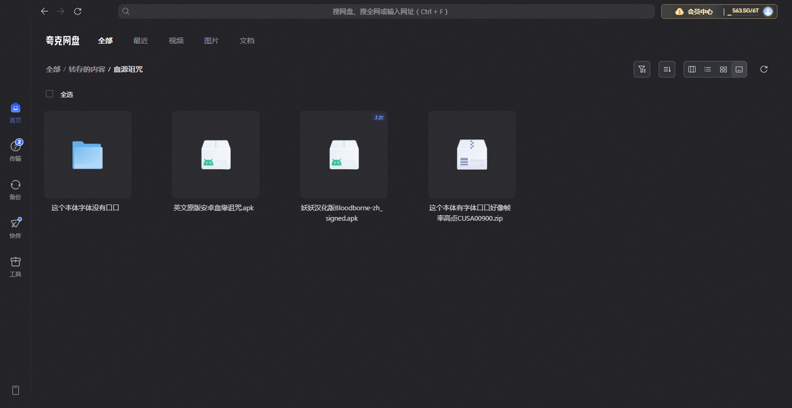Click the 563.5G/6T storage usage indicator
The height and width of the screenshot is (408, 792).
[744, 11]
